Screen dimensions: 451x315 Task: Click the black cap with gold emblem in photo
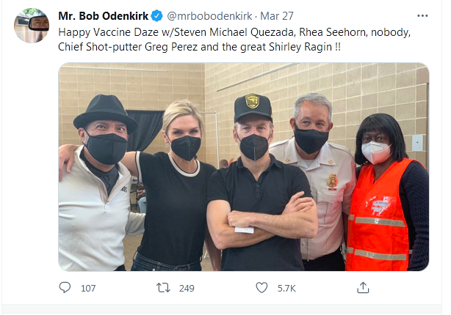pyautogui.click(x=253, y=108)
